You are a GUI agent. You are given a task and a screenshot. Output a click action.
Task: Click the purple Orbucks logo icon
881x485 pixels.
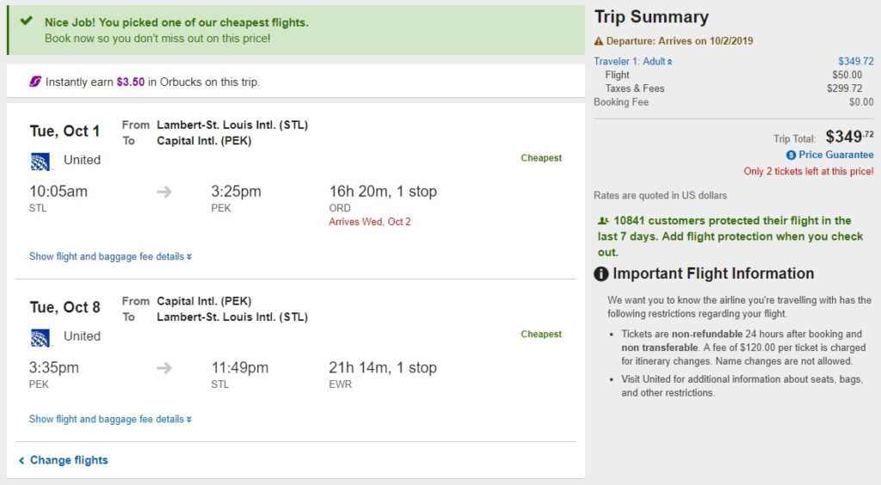pos(35,82)
